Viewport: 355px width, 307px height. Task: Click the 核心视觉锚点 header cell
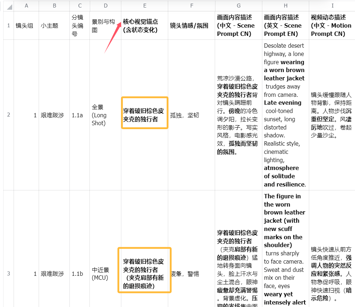[x=144, y=25]
